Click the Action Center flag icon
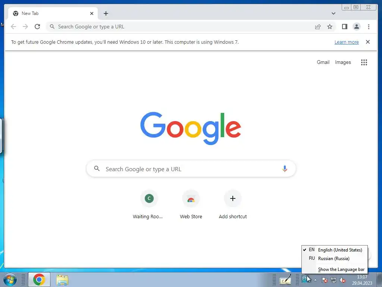This screenshot has height=287, width=382. click(325, 280)
